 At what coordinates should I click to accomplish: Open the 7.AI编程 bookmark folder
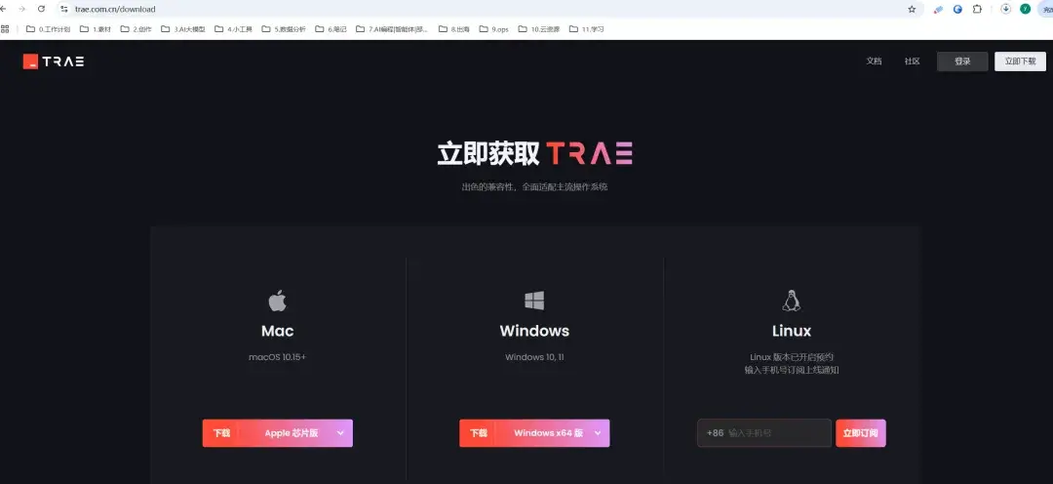click(x=392, y=29)
